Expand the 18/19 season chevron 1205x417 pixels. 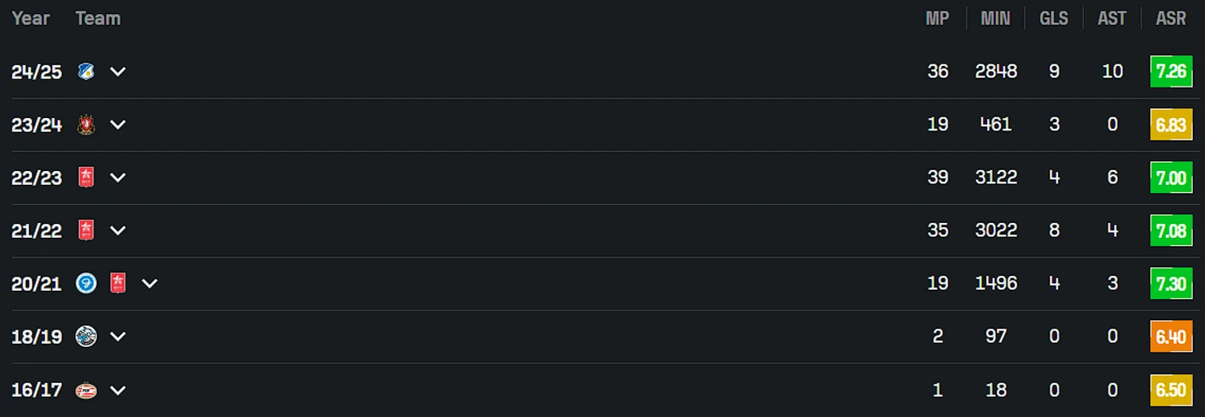tap(118, 336)
